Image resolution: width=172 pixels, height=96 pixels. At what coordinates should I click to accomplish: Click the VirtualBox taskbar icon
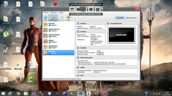[81, 94]
